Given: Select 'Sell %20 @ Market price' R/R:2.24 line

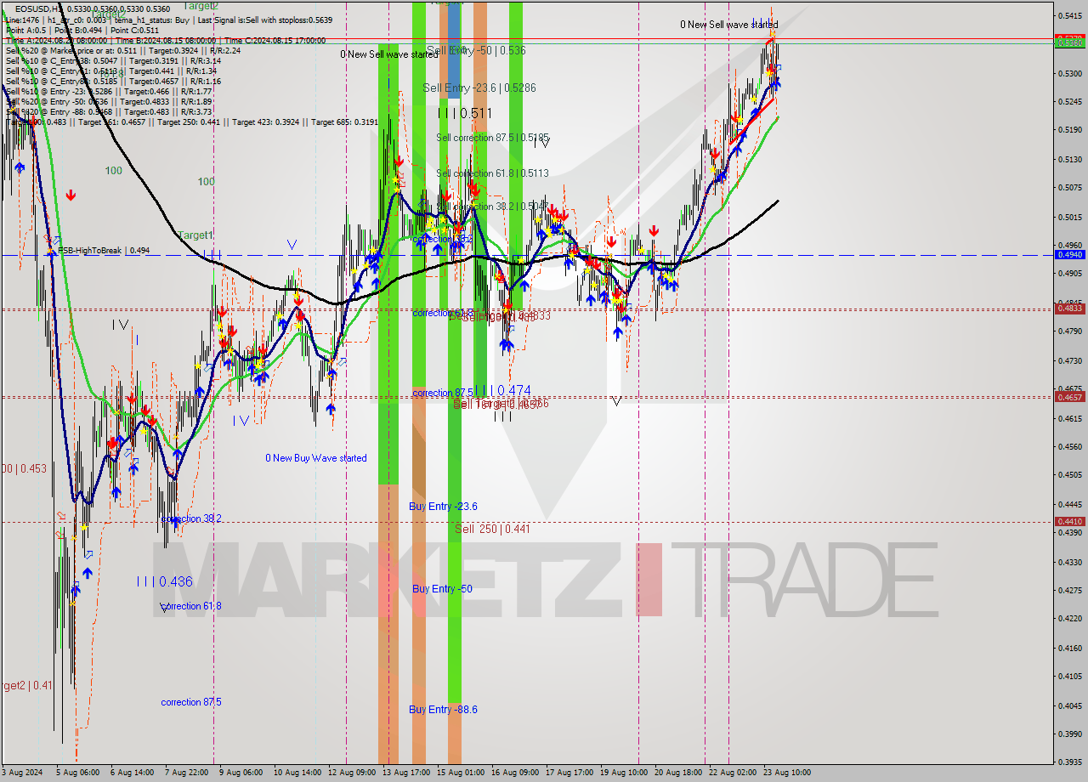Looking at the screenshot, I should [123, 50].
